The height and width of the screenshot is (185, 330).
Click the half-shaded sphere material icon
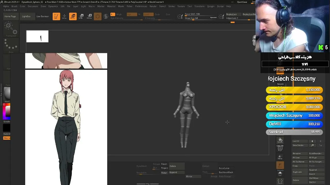106,16
